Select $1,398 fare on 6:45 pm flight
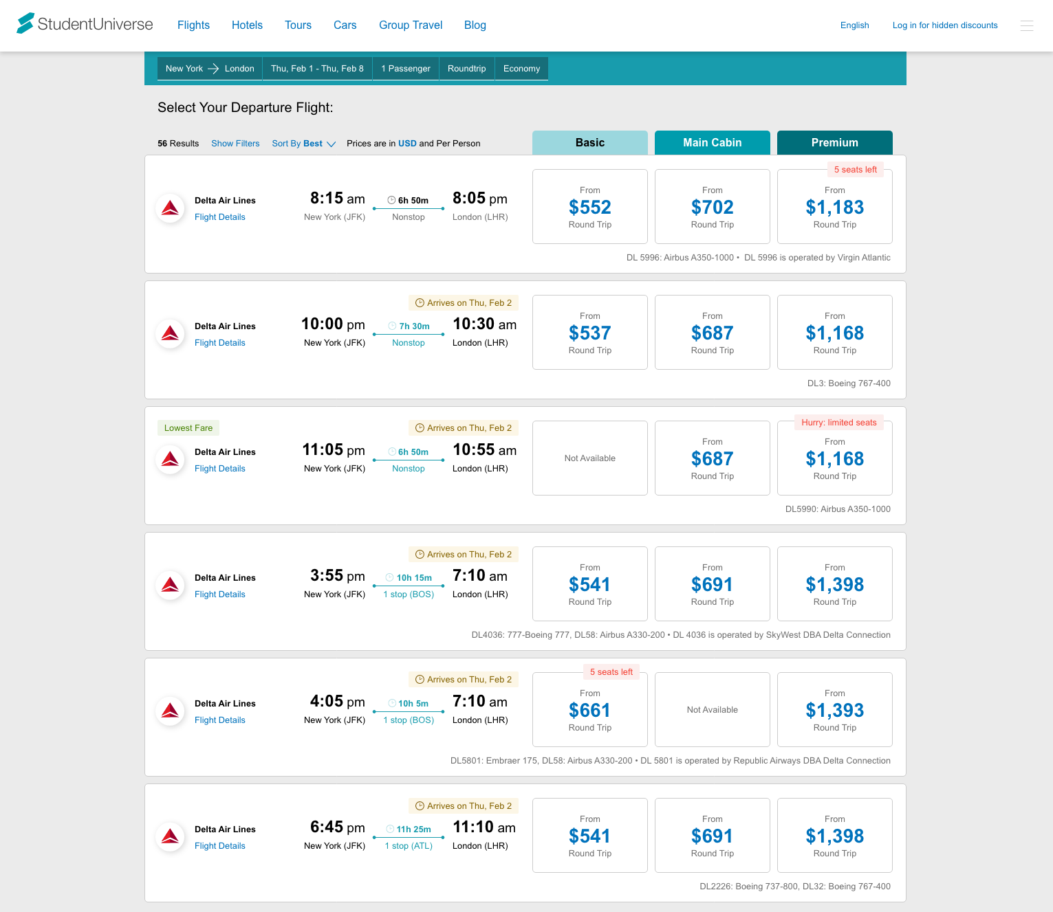Screen dimensions: 1053x912 click(x=835, y=835)
